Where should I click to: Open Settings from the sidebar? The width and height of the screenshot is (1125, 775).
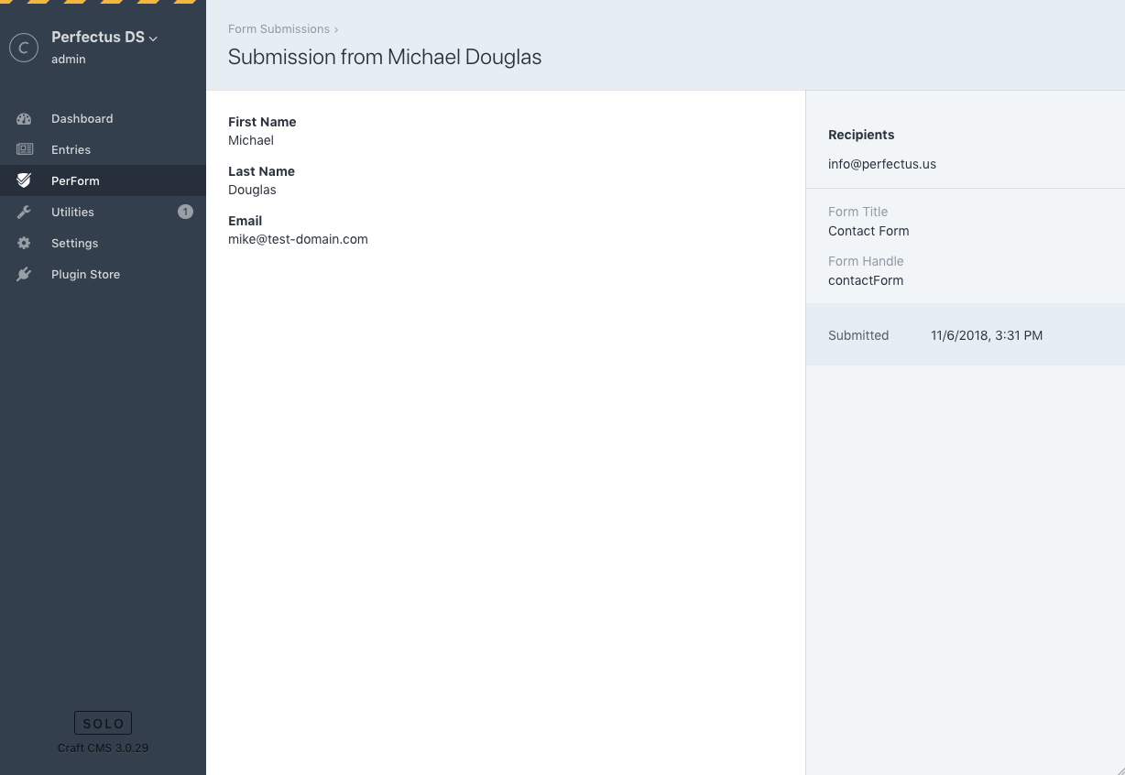click(74, 244)
